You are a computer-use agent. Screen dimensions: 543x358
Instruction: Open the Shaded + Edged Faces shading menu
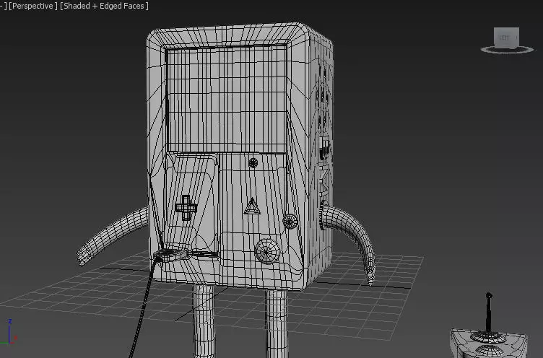(x=104, y=6)
